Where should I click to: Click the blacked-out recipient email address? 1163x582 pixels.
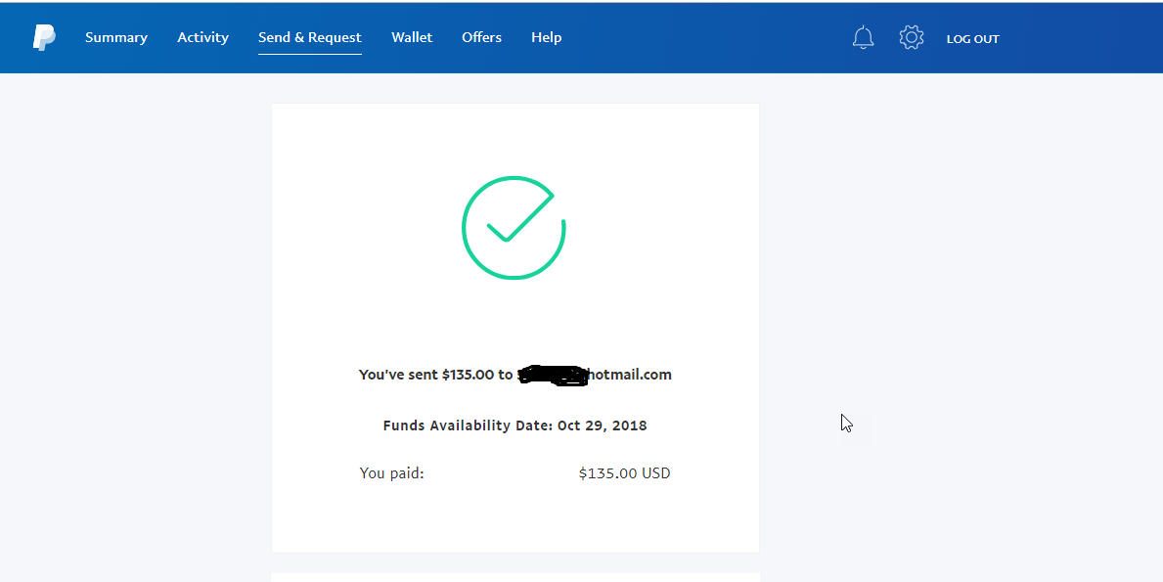coord(553,375)
